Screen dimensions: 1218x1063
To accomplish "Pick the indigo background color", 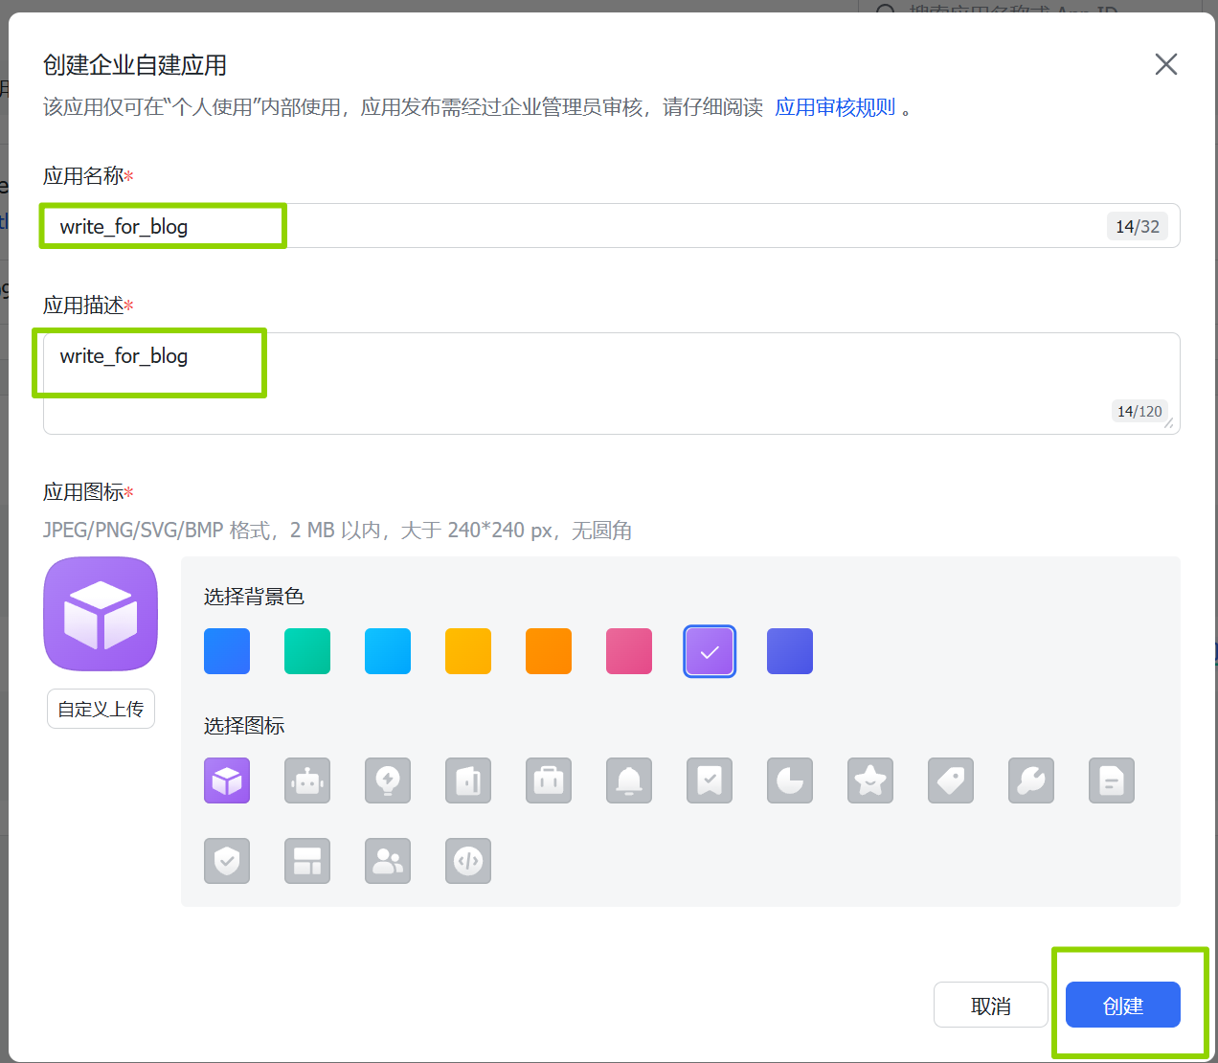I will point(790,651).
